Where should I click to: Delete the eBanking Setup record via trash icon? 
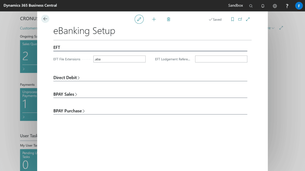click(x=169, y=19)
